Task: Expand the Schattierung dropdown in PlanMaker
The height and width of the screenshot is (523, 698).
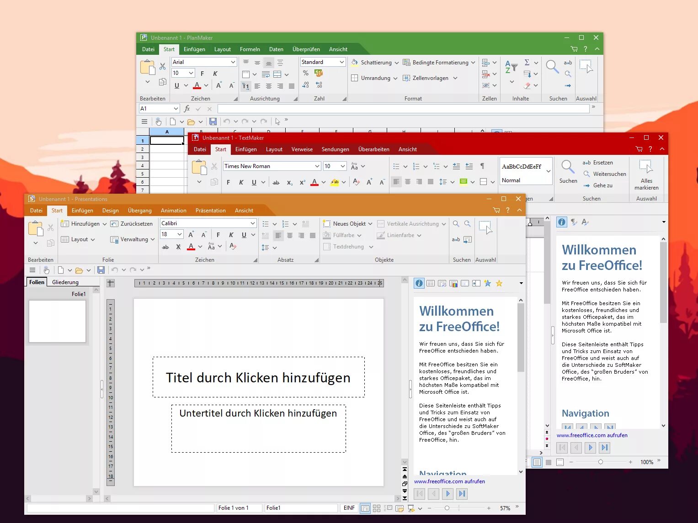Action: [x=396, y=62]
